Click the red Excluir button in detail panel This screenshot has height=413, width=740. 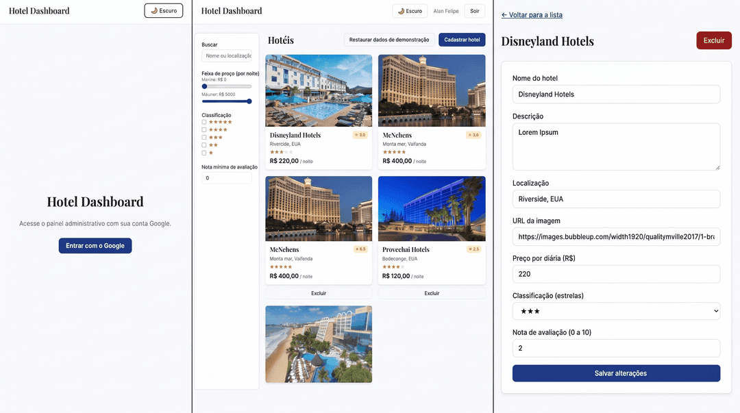(x=713, y=40)
